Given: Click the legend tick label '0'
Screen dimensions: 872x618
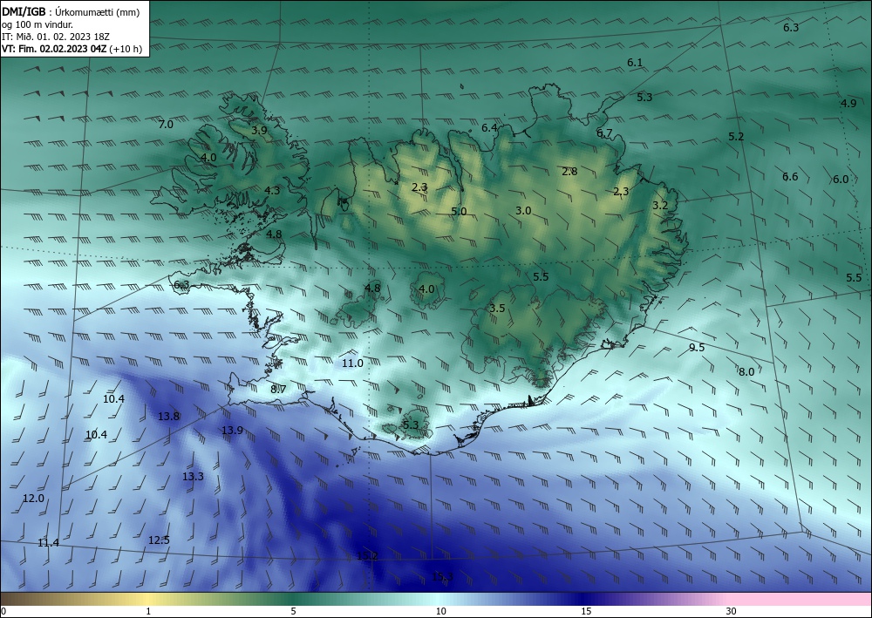Looking at the screenshot, I should [3, 611].
